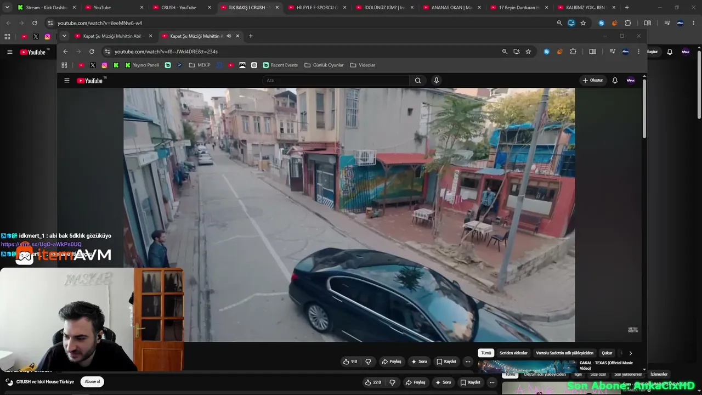Switch to HİLEYLE E-SPORCU tab
The height and width of the screenshot is (395, 702).
tap(318, 8)
